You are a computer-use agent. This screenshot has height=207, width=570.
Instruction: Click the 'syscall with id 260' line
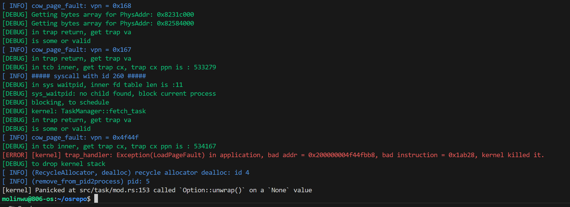89,76
